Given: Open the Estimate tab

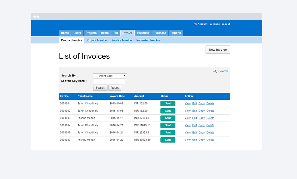Looking at the screenshot, I should tap(143, 33).
